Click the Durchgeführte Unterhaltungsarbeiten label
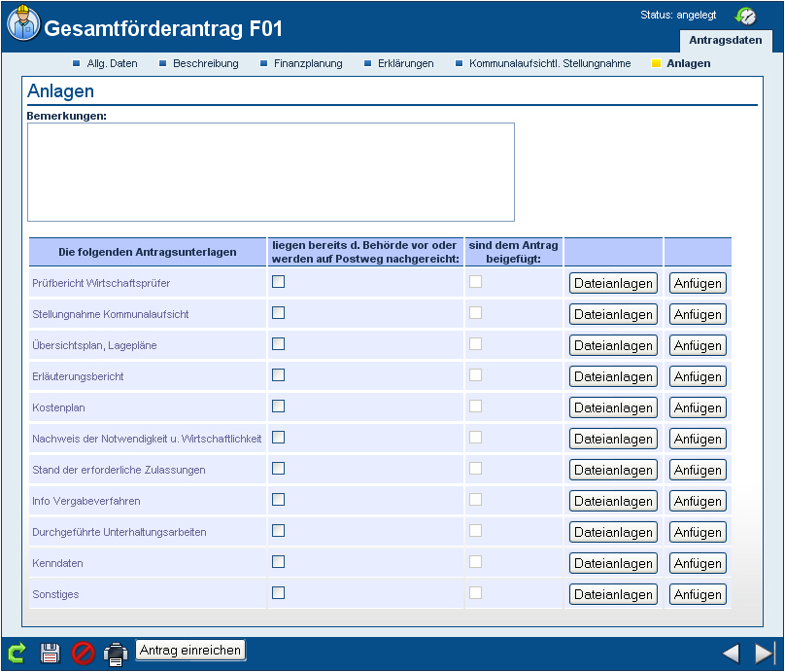Viewport: 785px width, 672px height. (119, 532)
